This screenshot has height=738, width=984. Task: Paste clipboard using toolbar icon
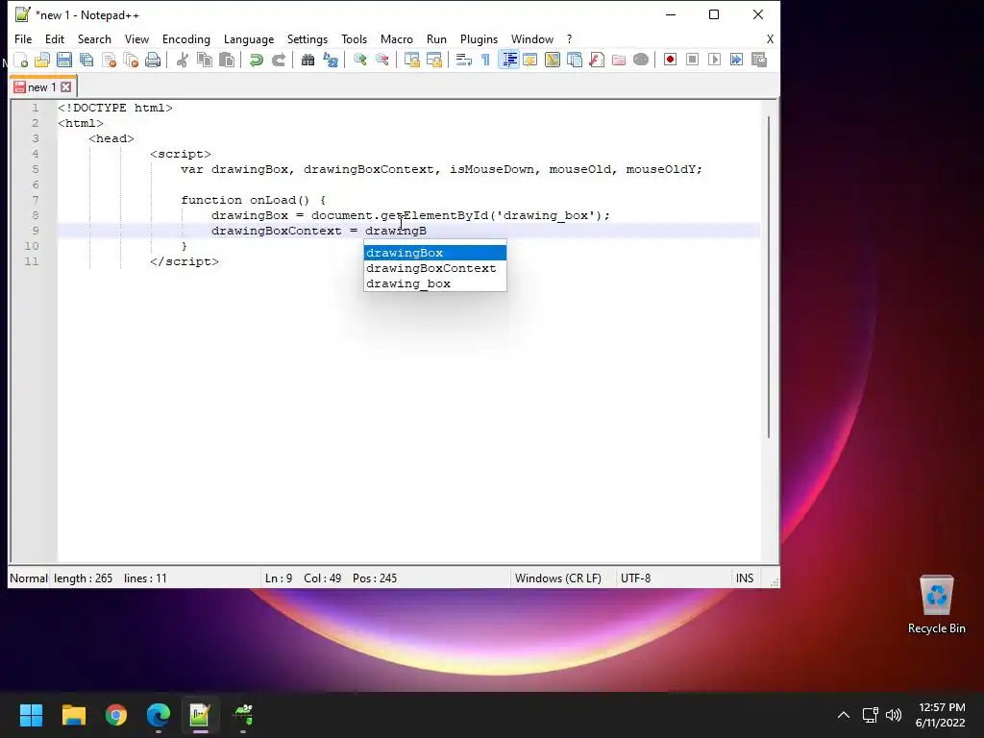coord(227,60)
